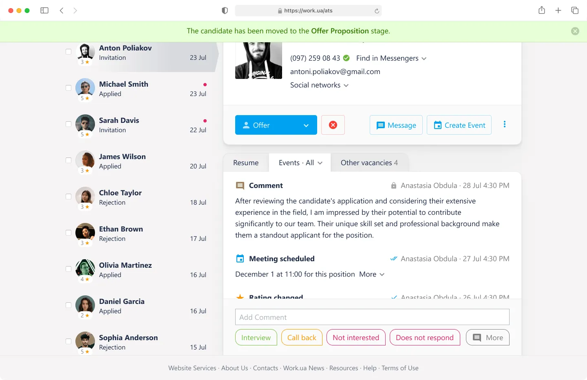Open a new browser tab with plus icon

pyautogui.click(x=558, y=11)
